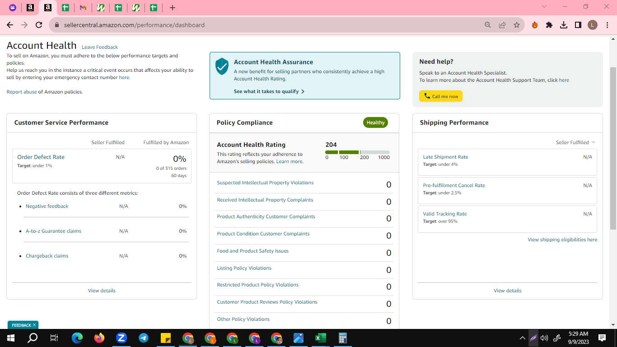Open Late Shipment Rate link

(445, 157)
